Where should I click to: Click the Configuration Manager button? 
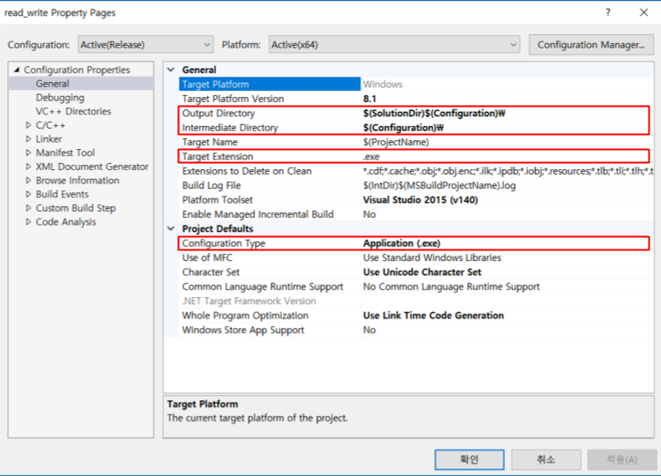(x=590, y=45)
